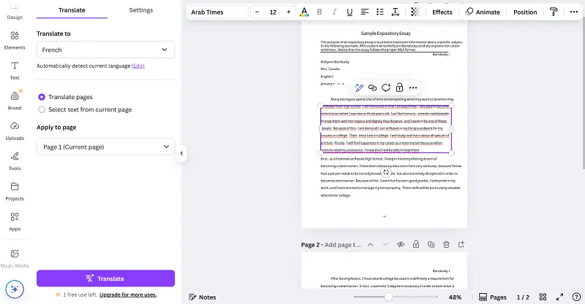585x304 pixels.
Task: Toggle bulleted list formatting
Action: pyautogui.click(x=380, y=12)
